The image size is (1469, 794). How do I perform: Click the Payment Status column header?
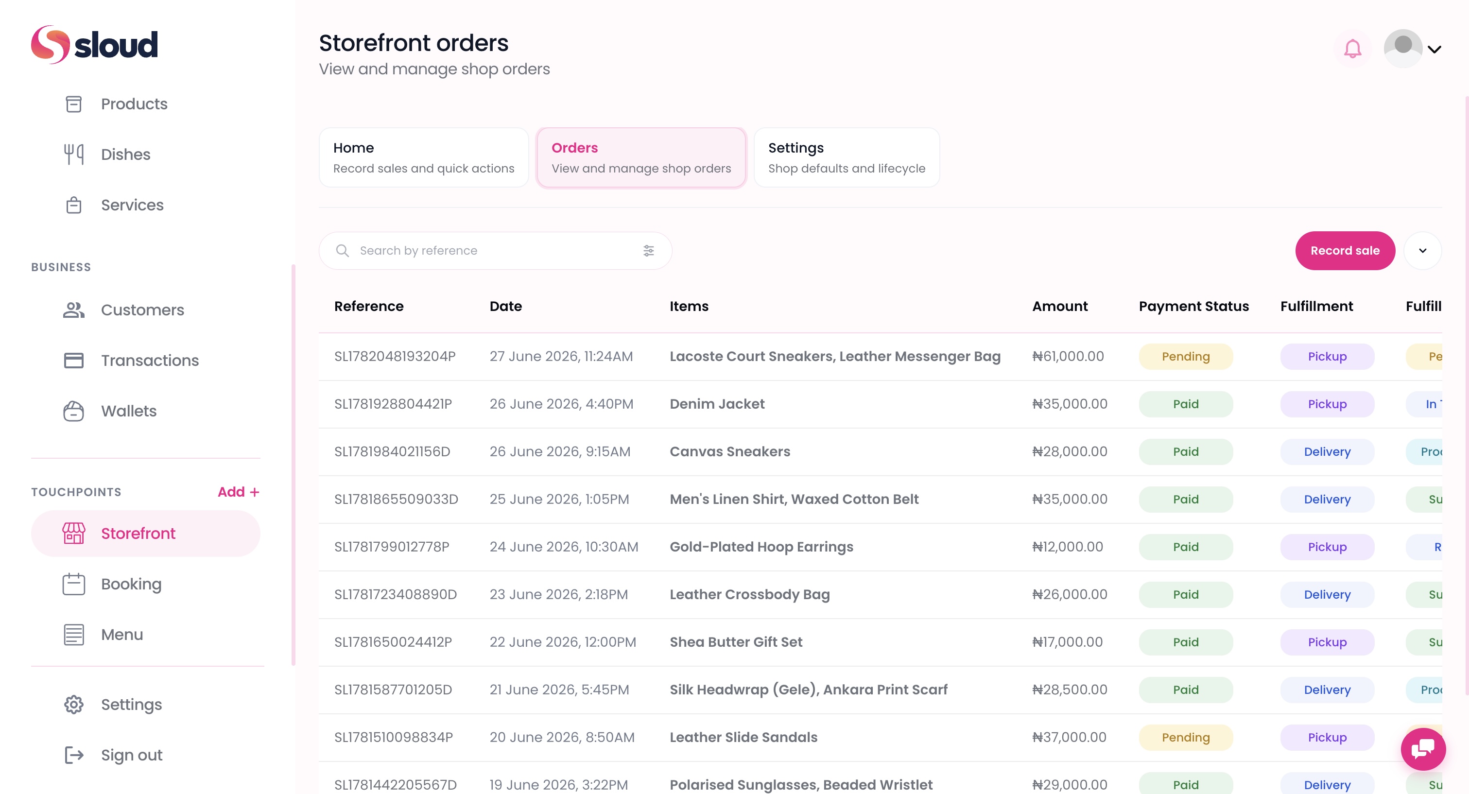tap(1193, 306)
